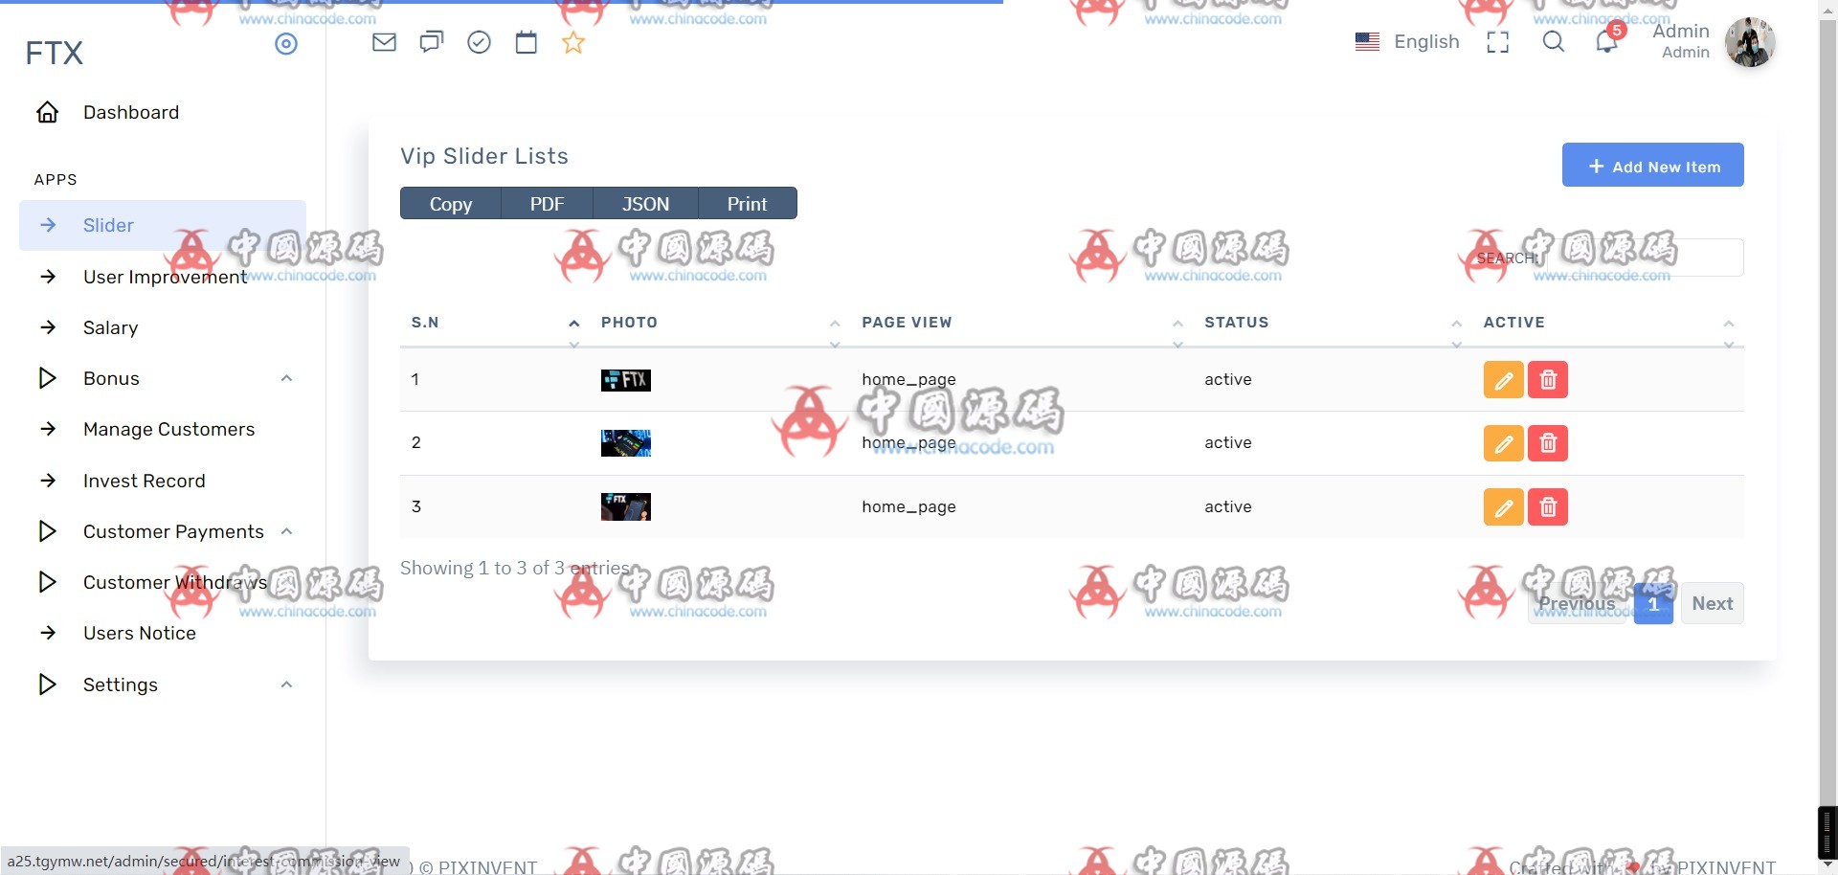This screenshot has width=1838, height=875.
Task: Switch to the JSON export tab
Action: click(x=645, y=203)
